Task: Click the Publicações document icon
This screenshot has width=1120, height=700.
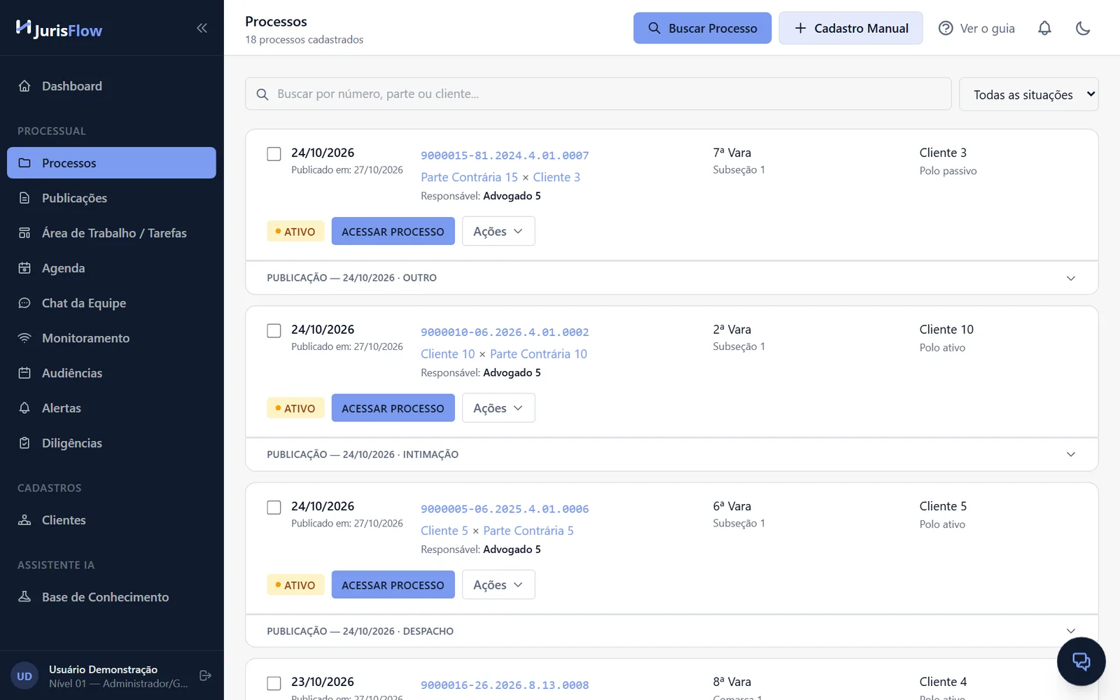Action: 24,198
